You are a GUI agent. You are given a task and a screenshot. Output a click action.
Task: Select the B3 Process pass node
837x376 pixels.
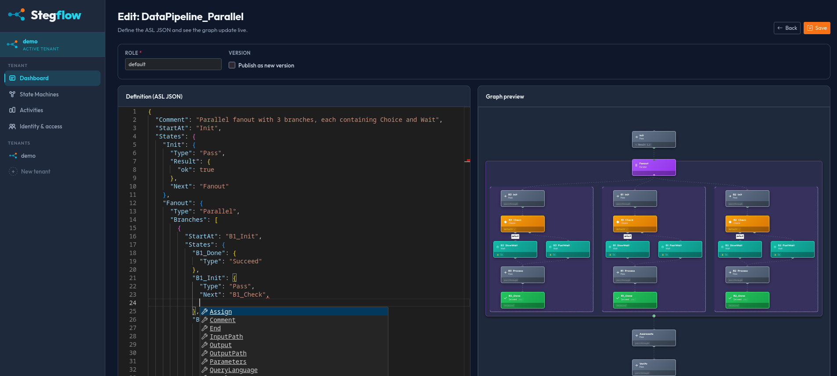pos(523,275)
